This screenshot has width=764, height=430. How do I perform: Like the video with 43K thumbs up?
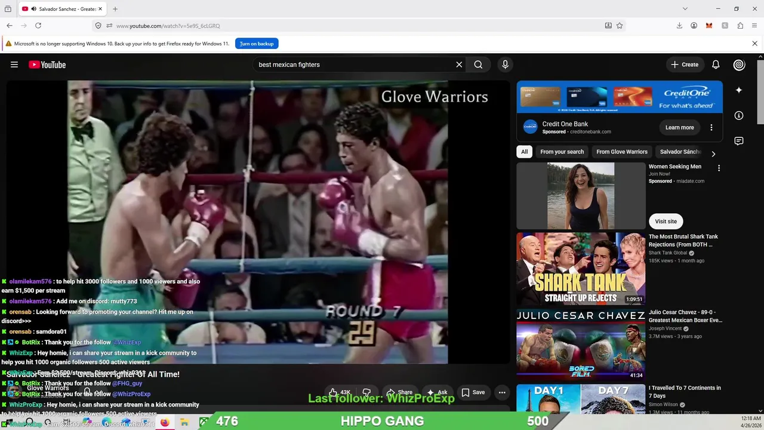pos(340,392)
